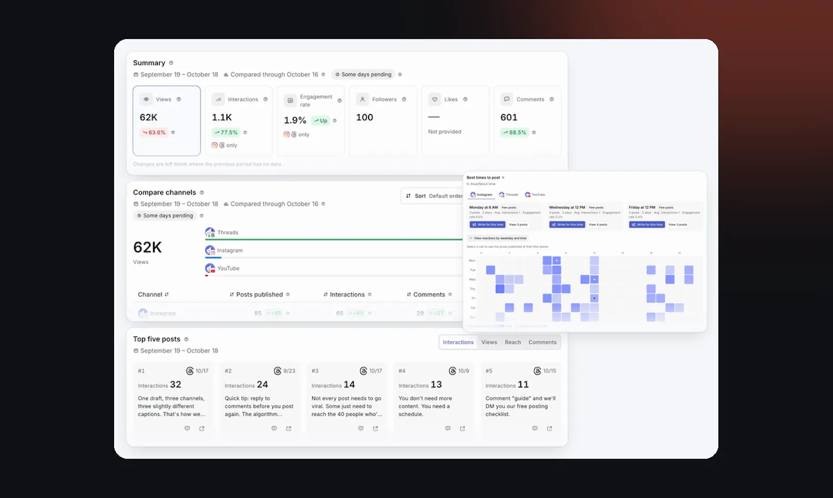The width and height of the screenshot is (833, 498).
Task: Click the comment icon on post #4 card
Action: coord(448,429)
